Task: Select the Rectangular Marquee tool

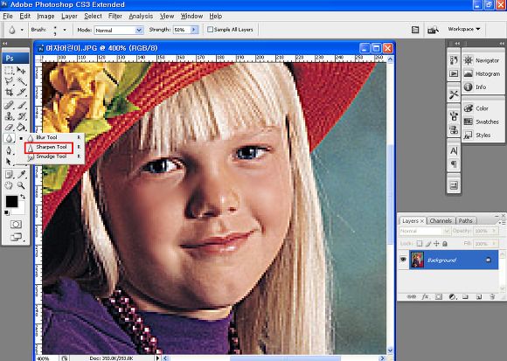Action: (x=9, y=70)
